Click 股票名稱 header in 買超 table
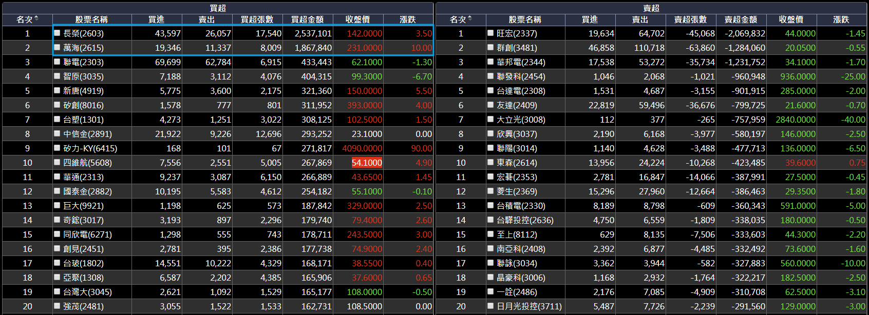 pyautogui.click(x=91, y=19)
